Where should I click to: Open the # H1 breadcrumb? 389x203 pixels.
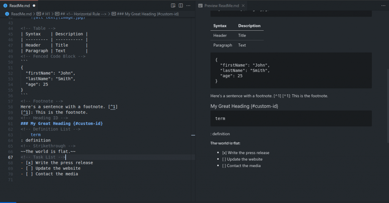(x=46, y=14)
